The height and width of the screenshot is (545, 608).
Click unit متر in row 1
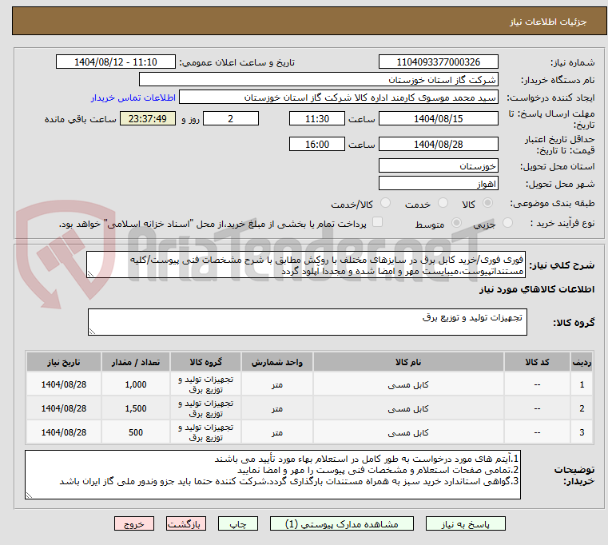pos(277,385)
